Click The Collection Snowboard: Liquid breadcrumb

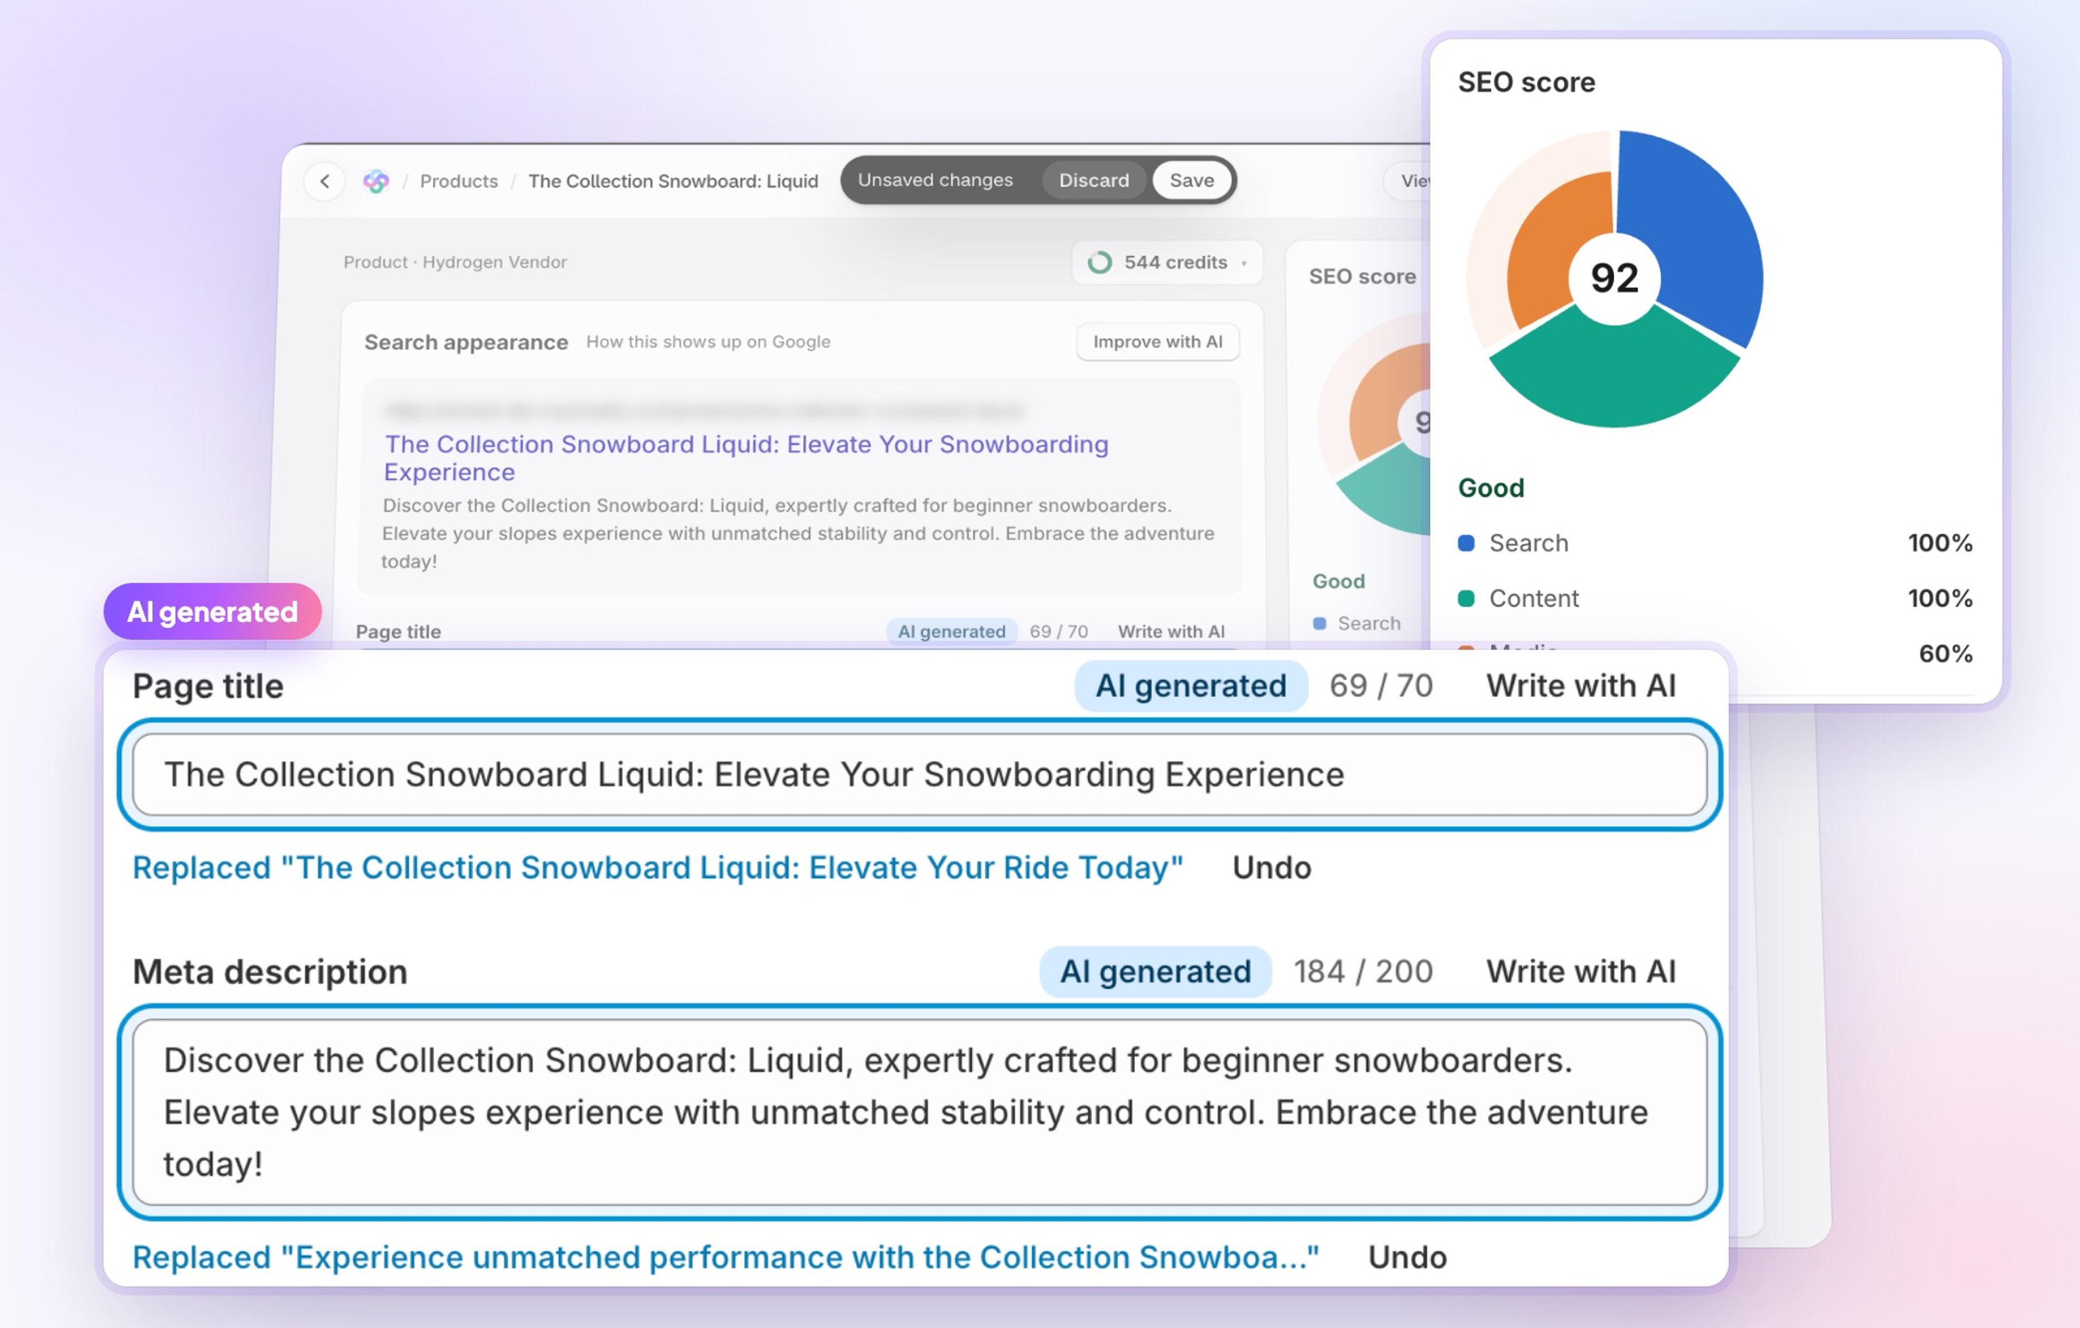(x=673, y=181)
